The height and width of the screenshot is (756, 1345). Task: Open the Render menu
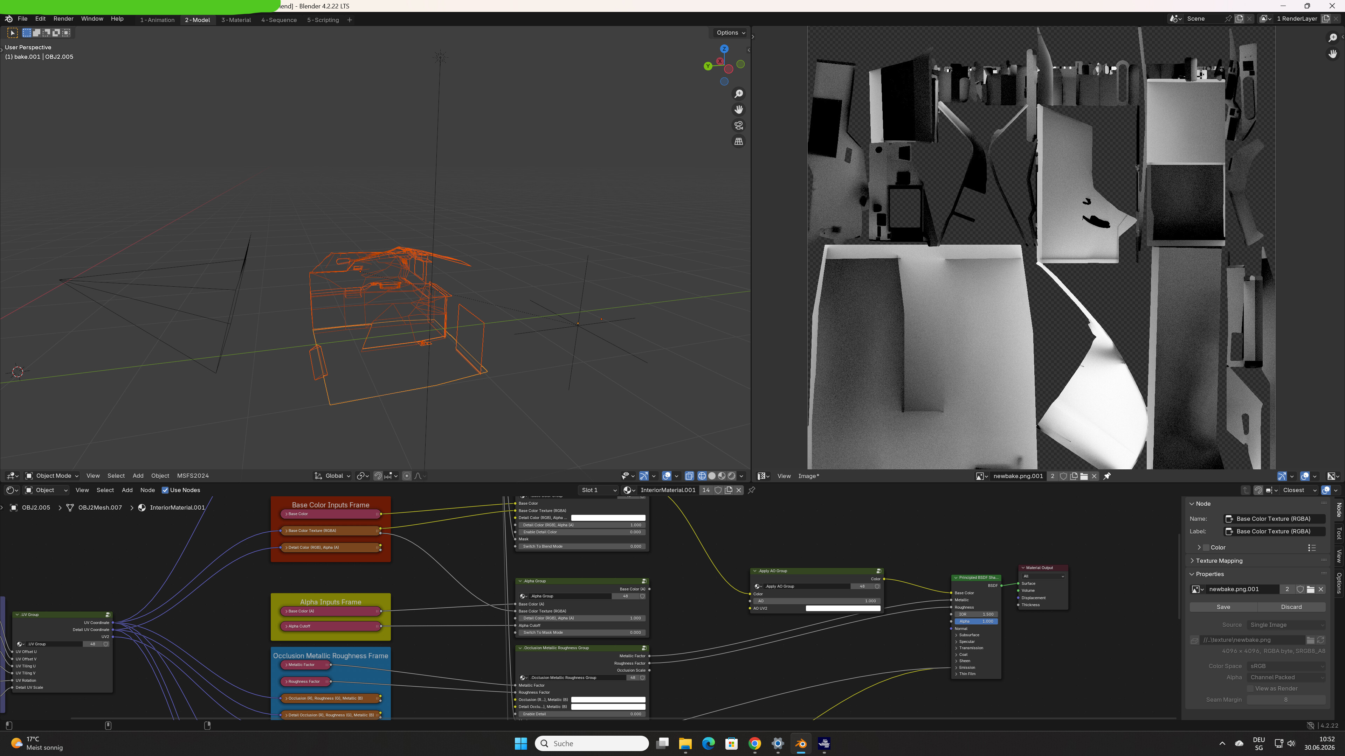(63, 19)
